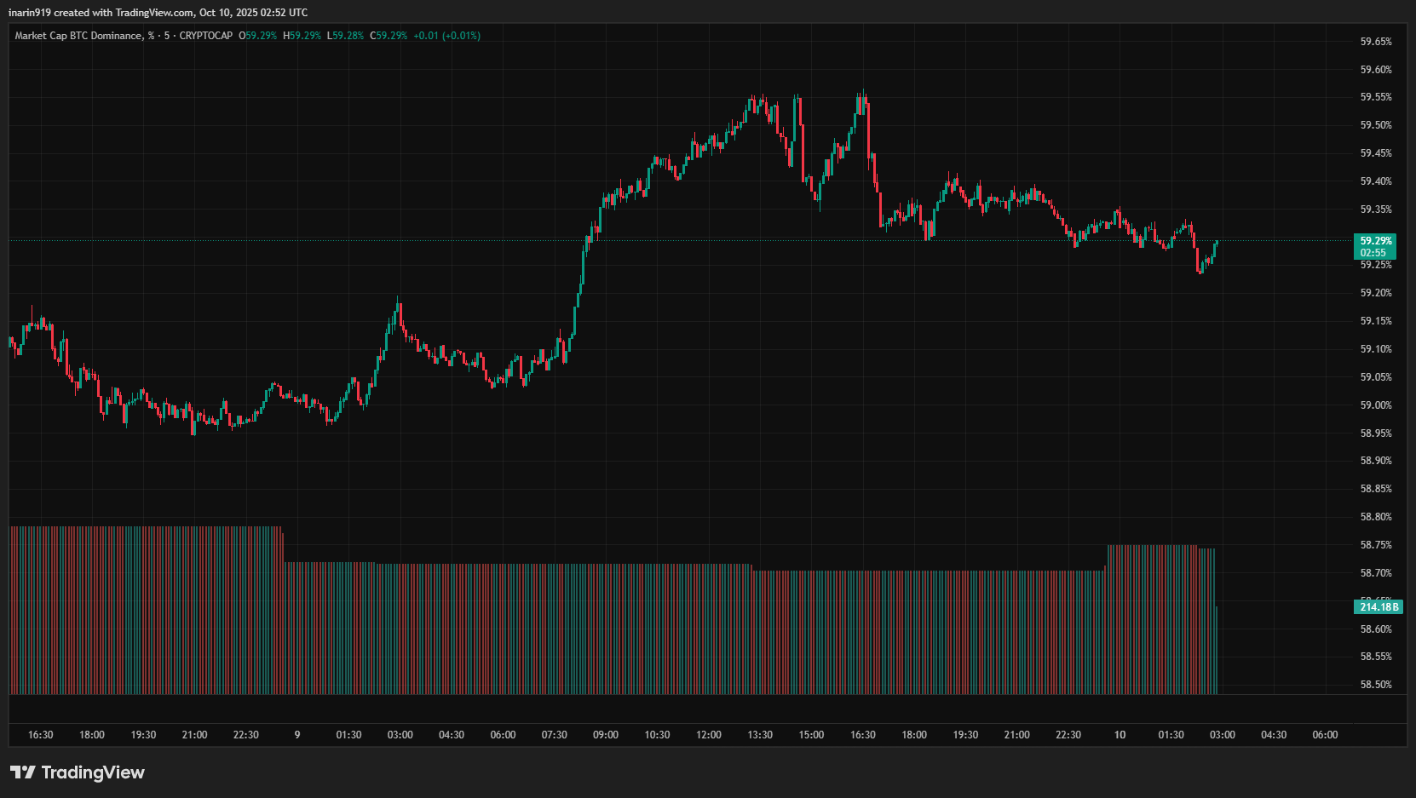The height and width of the screenshot is (798, 1416).
Task: Click the close value C59.29% in legend
Action: pyautogui.click(x=389, y=36)
